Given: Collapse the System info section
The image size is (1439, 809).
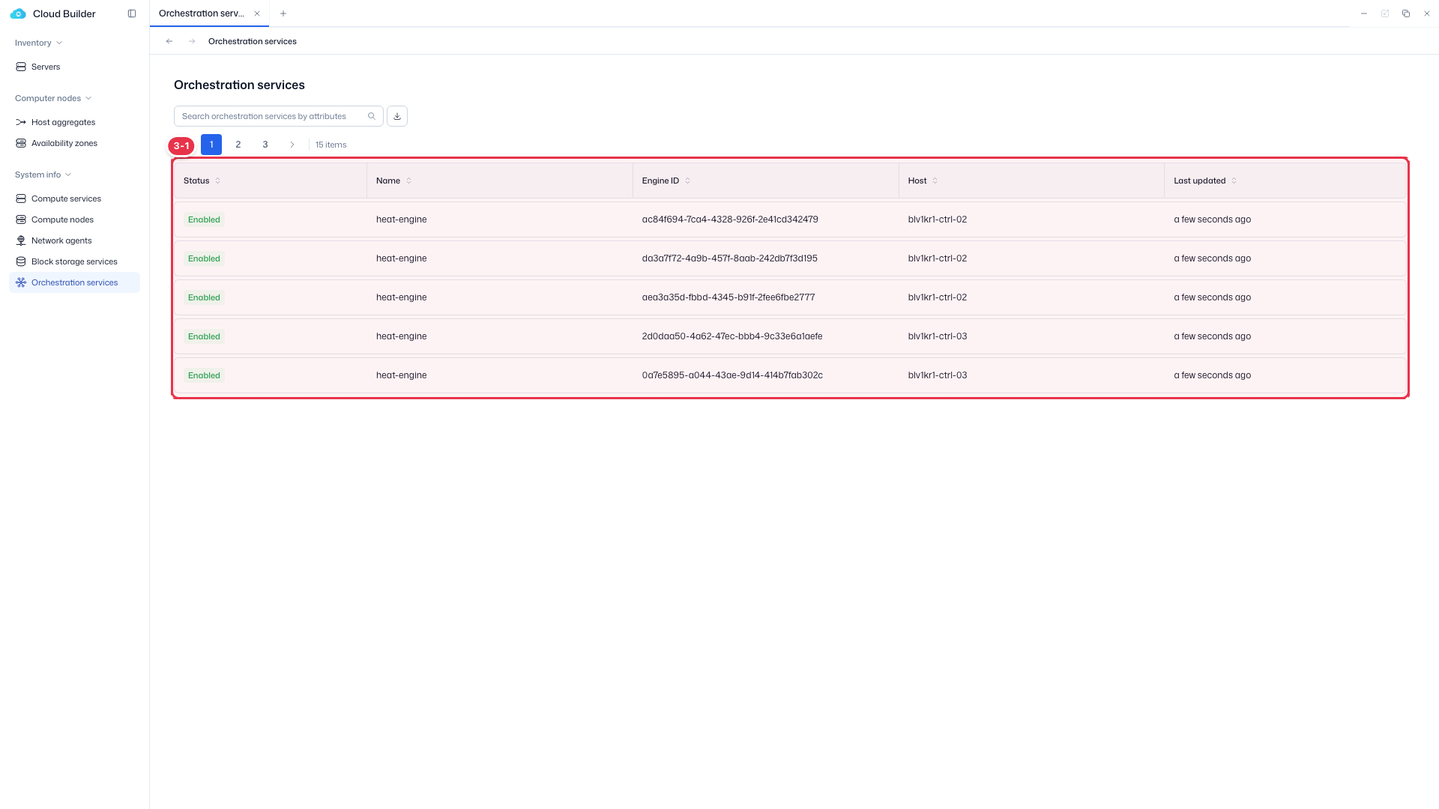Looking at the screenshot, I should tap(43, 175).
